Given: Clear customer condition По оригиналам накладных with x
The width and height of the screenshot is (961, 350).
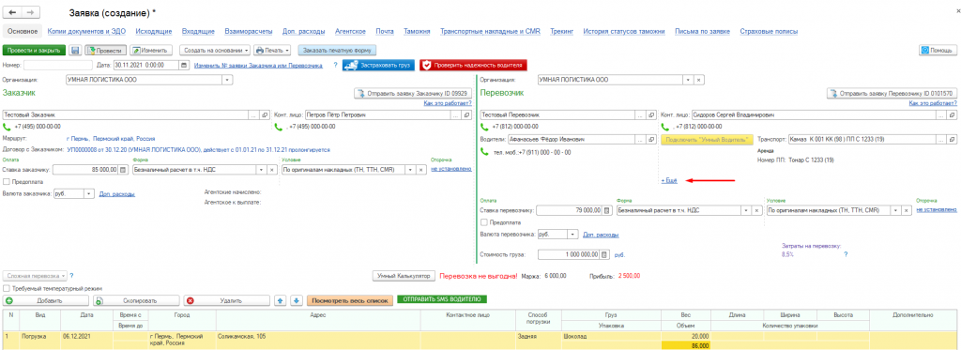Looking at the screenshot, I should (421, 170).
